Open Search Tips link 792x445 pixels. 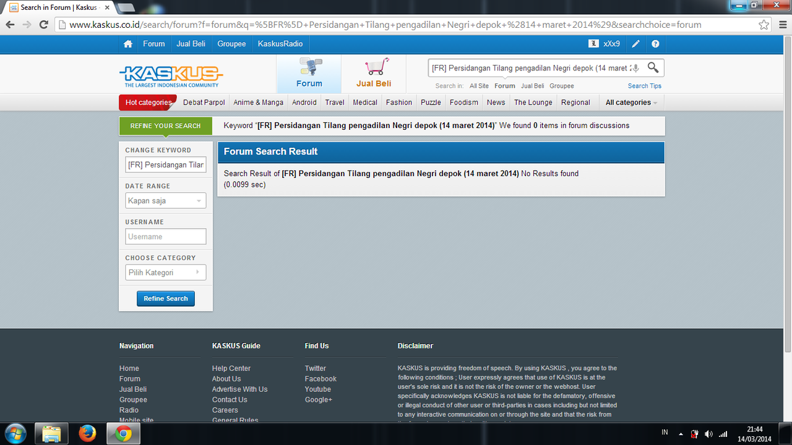[x=645, y=86]
